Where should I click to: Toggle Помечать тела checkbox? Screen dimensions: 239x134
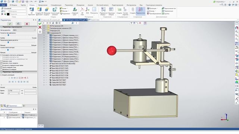pyautogui.click(x=1, y=61)
